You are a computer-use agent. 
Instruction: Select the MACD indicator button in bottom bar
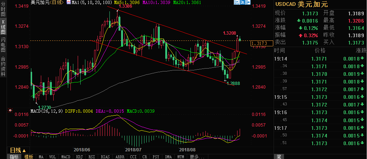[x=65, y=157]
